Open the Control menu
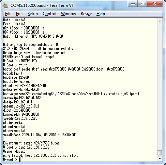Viewport: 166px width, 165px height. [x=49, y=14]
